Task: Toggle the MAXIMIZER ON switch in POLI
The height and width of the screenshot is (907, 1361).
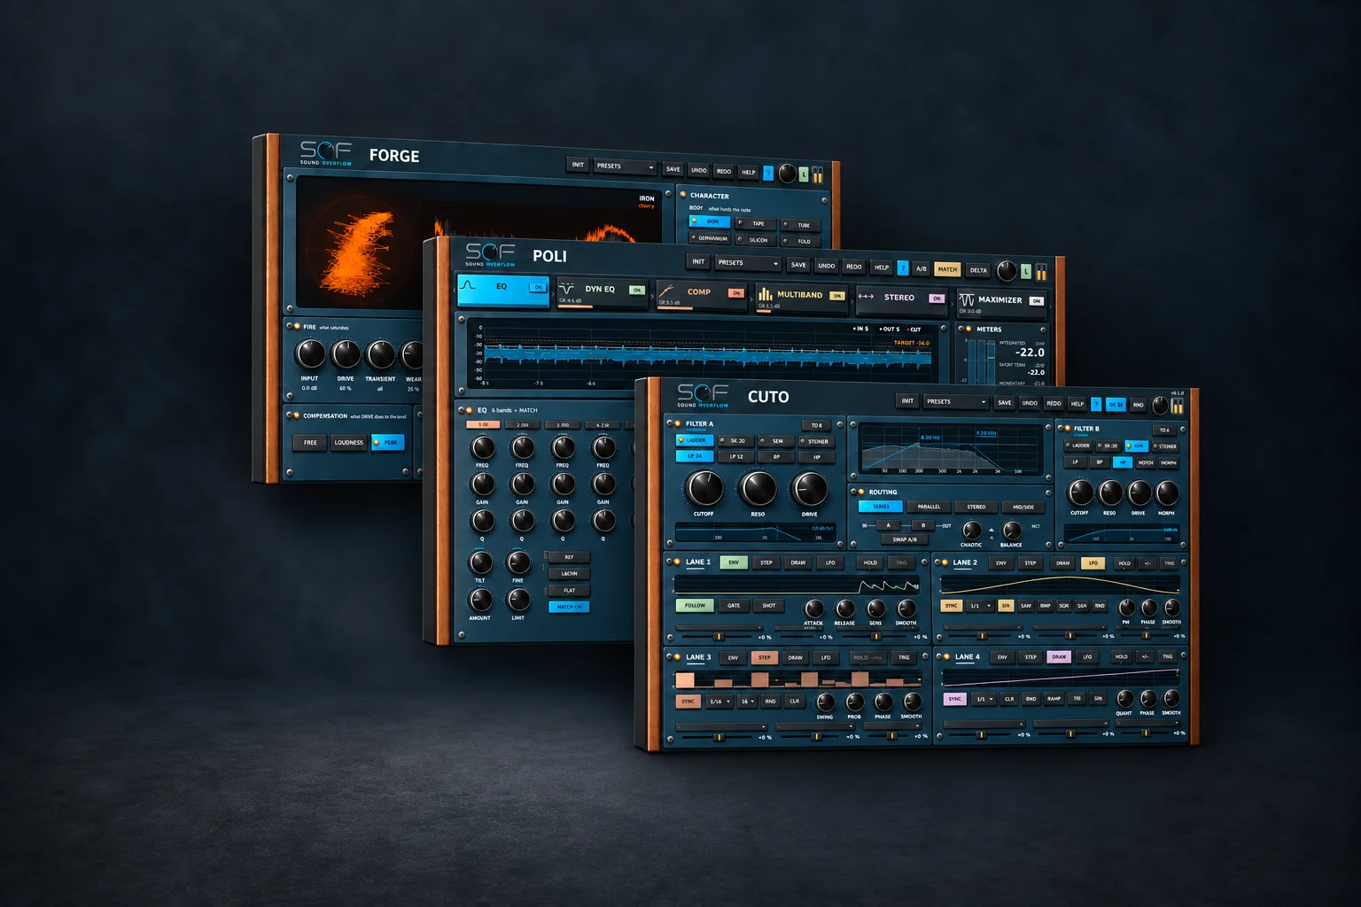Action: tap(1037, 301)
